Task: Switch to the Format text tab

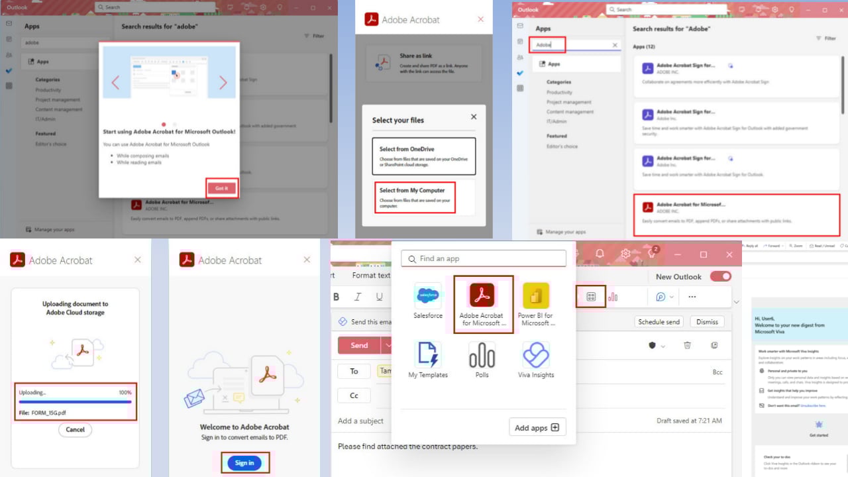Action: coord(371,276)
